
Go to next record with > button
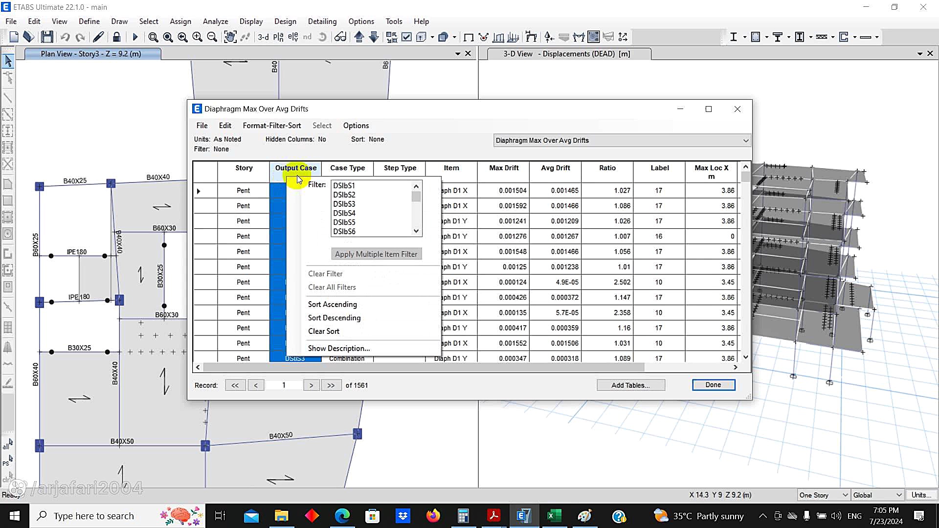pyautogui.click(x=311, y=385)
